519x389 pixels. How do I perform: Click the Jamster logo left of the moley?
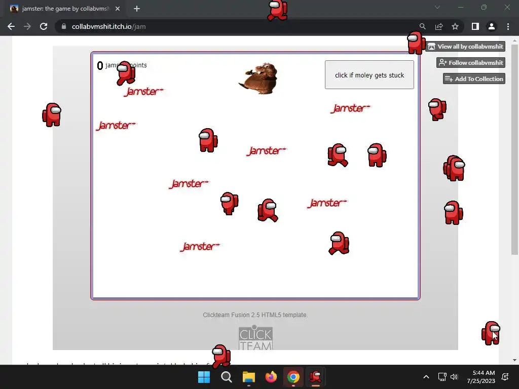click(143, 92)
